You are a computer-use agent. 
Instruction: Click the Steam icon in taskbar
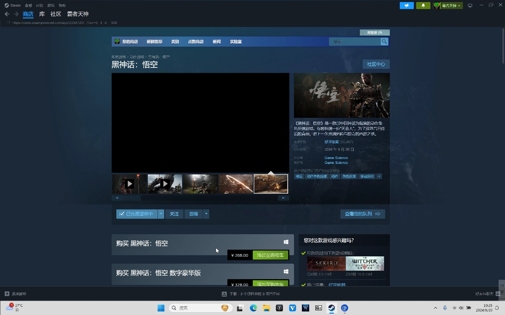point(331,308)
